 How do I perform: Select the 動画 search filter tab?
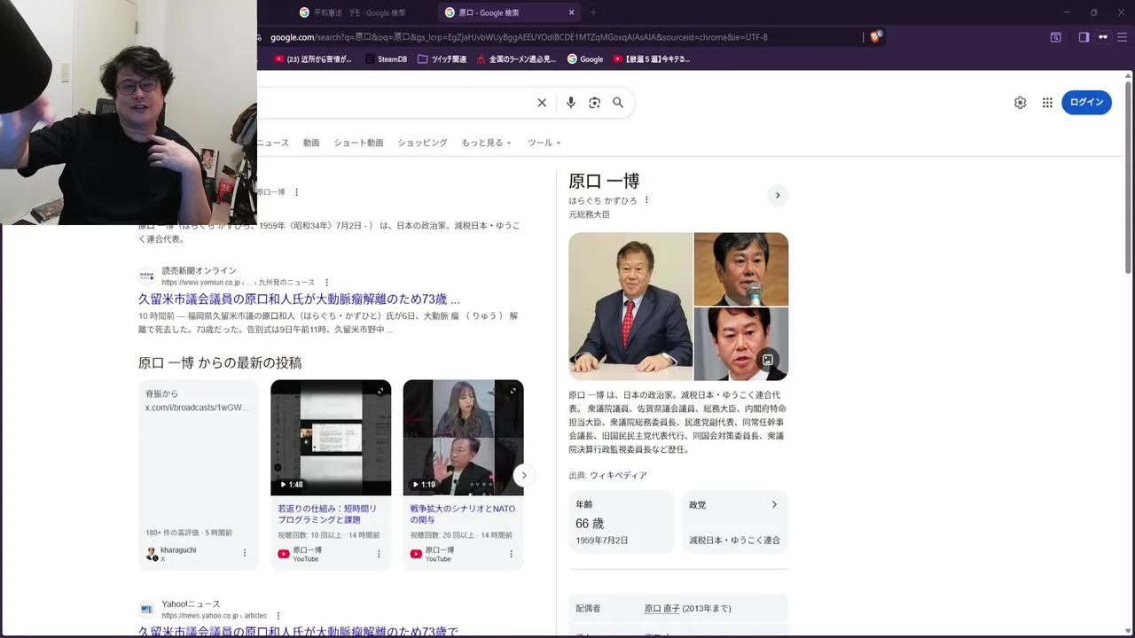311,143
